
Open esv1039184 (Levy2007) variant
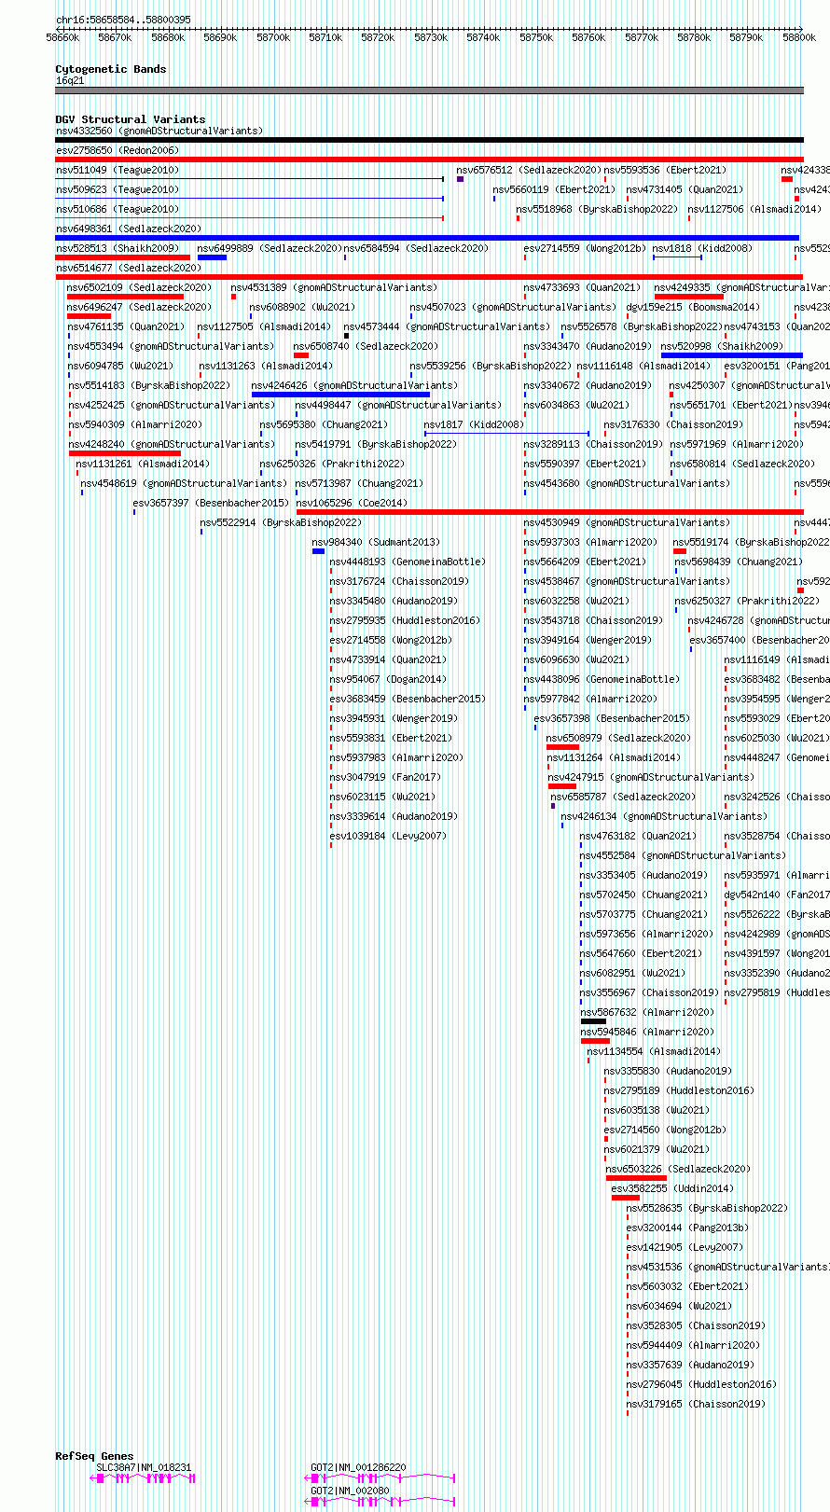pyautogui.click(x=388, y=836)
